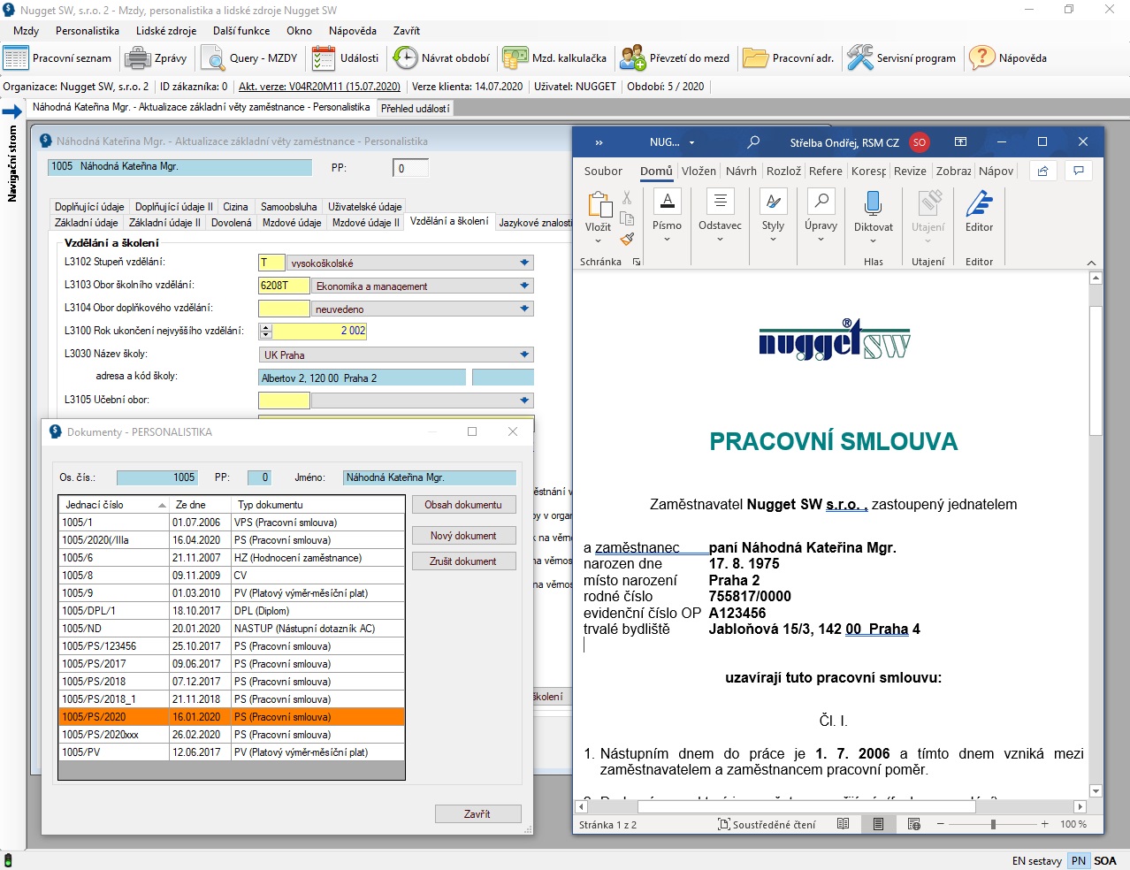Image resolution: width=1130 pixels, height=870 pixels.
Task: Click Akt. verze V04R20M11 link
Action: (x=319, y=87)
